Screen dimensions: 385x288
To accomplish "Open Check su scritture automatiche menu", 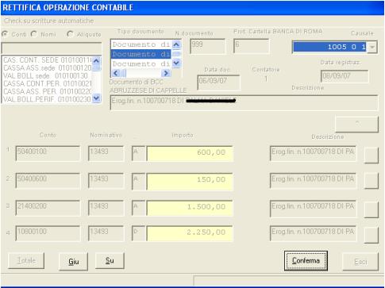I will click(48, 21).
